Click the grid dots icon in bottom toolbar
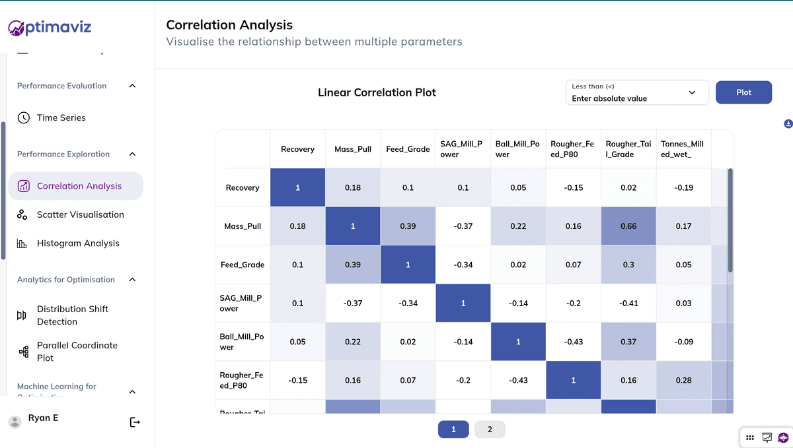This screenshot has height=448, width=793. [750, 437]
